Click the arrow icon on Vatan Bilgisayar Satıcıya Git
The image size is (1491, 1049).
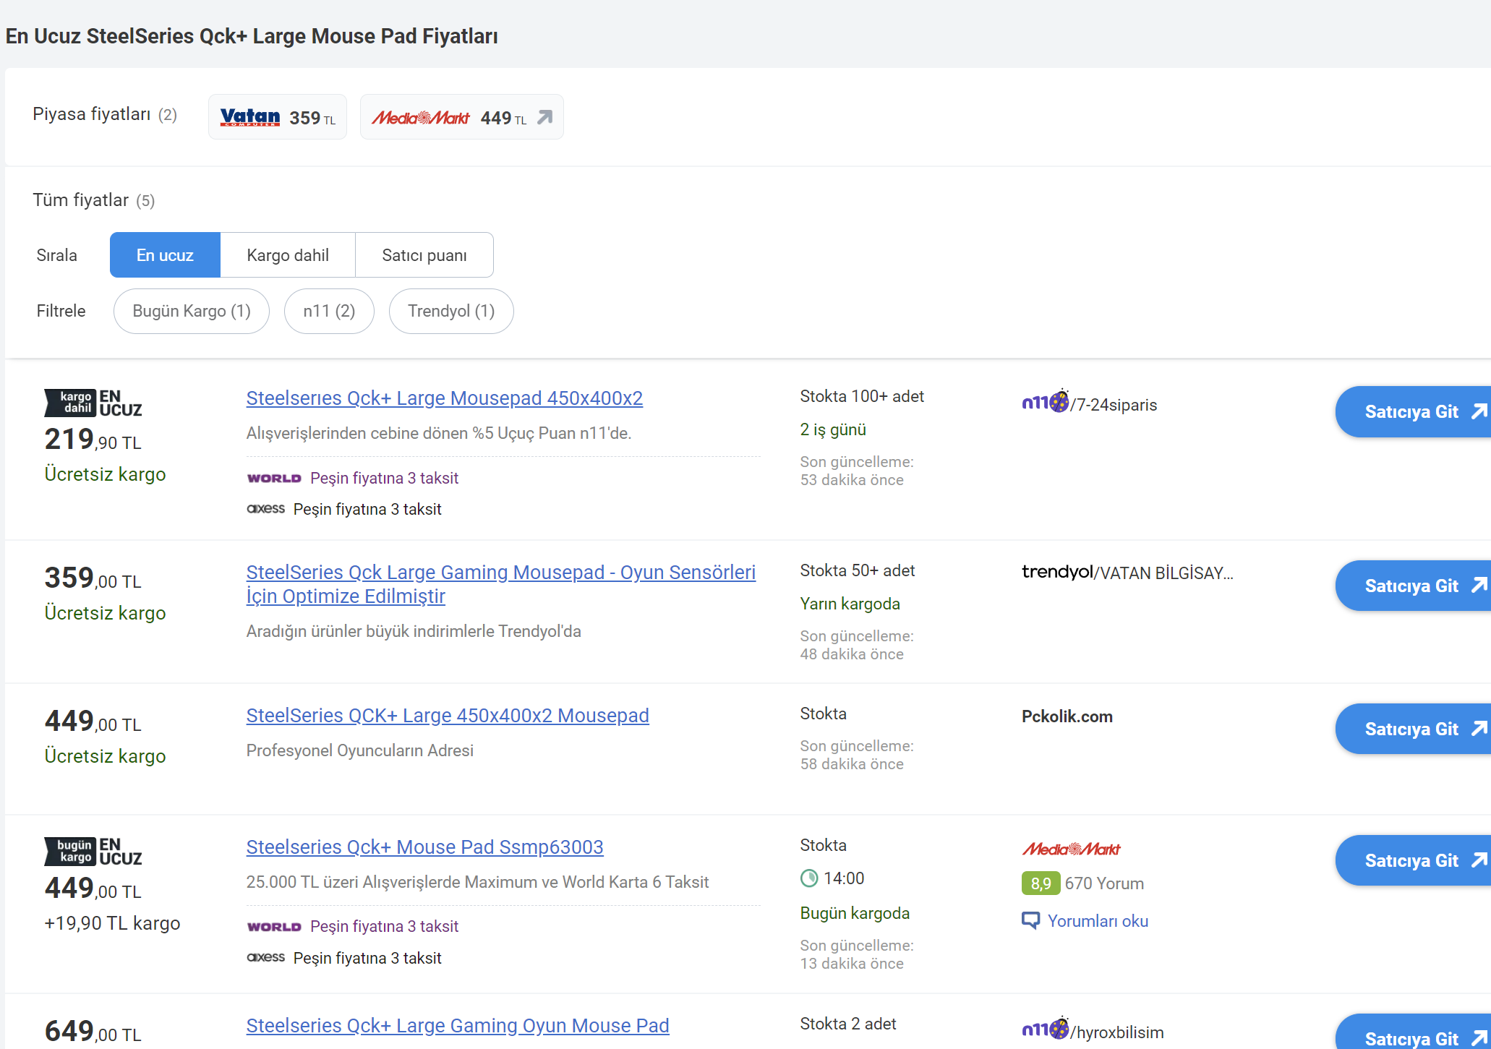1479,586
